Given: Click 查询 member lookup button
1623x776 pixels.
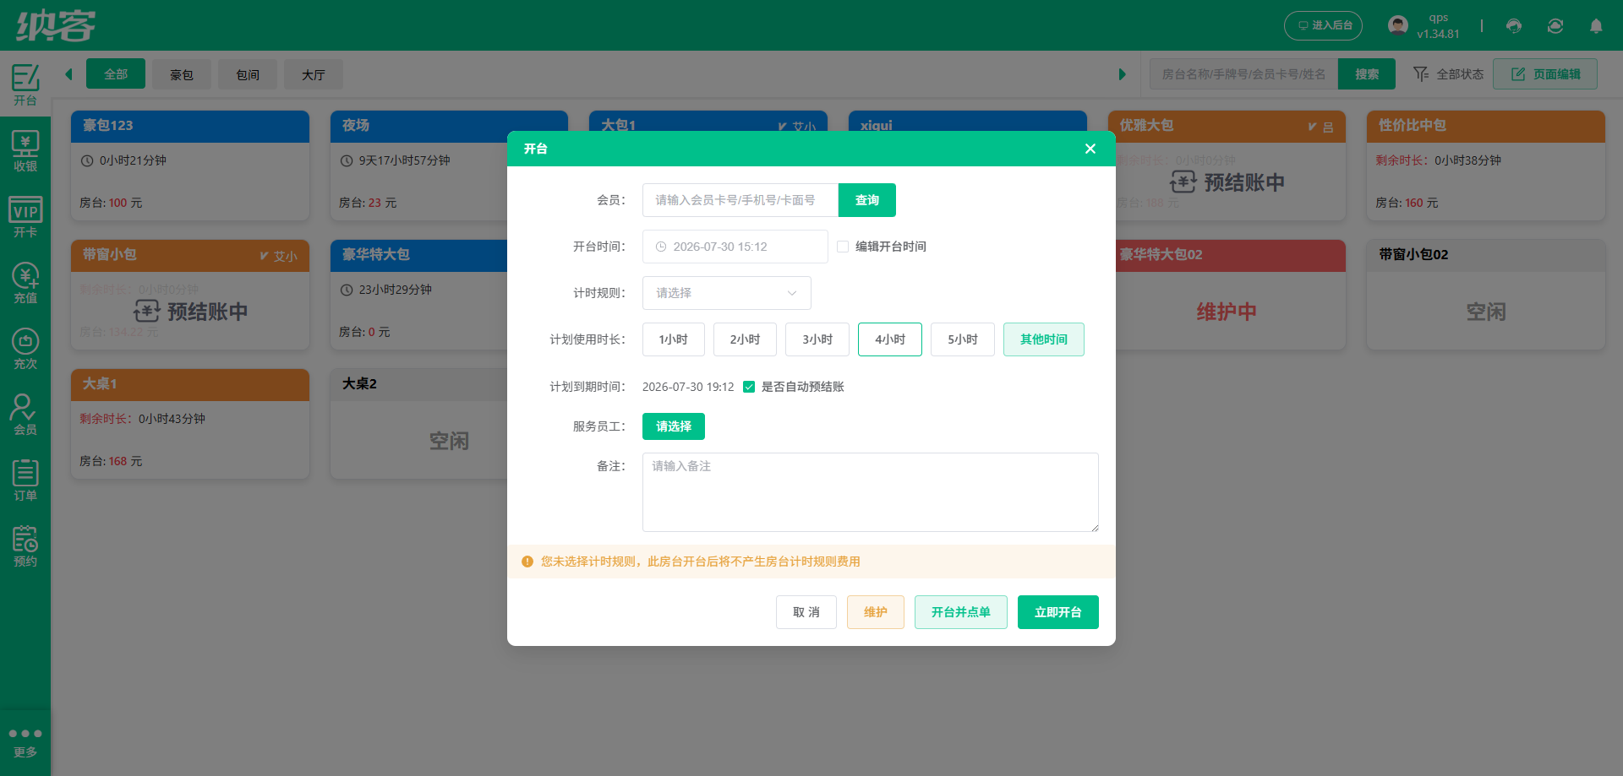Looking at the screenshot, I should click(x=867, y=200).
